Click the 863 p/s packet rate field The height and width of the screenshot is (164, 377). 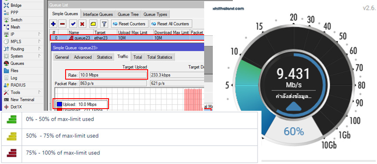tap(112, 84)
